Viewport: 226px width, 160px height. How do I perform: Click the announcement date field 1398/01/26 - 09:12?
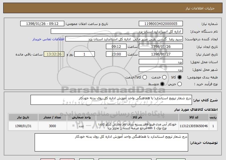tap(42, 24)
